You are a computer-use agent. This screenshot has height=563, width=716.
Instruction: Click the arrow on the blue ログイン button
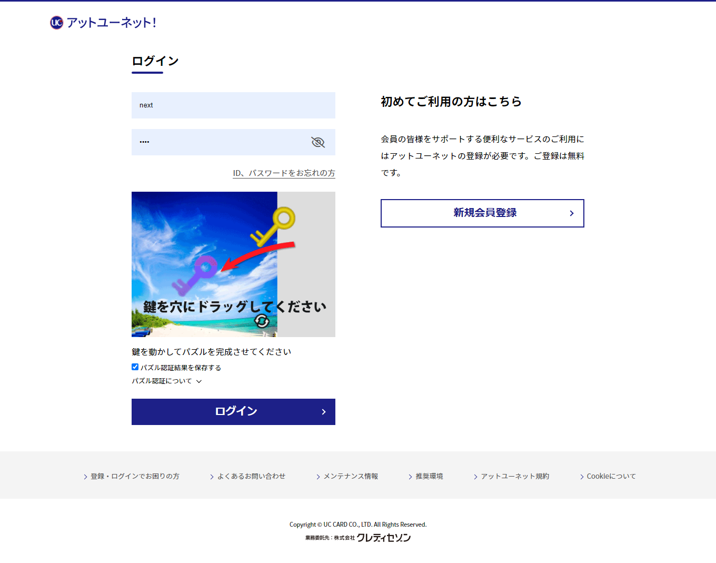[324, 412]
